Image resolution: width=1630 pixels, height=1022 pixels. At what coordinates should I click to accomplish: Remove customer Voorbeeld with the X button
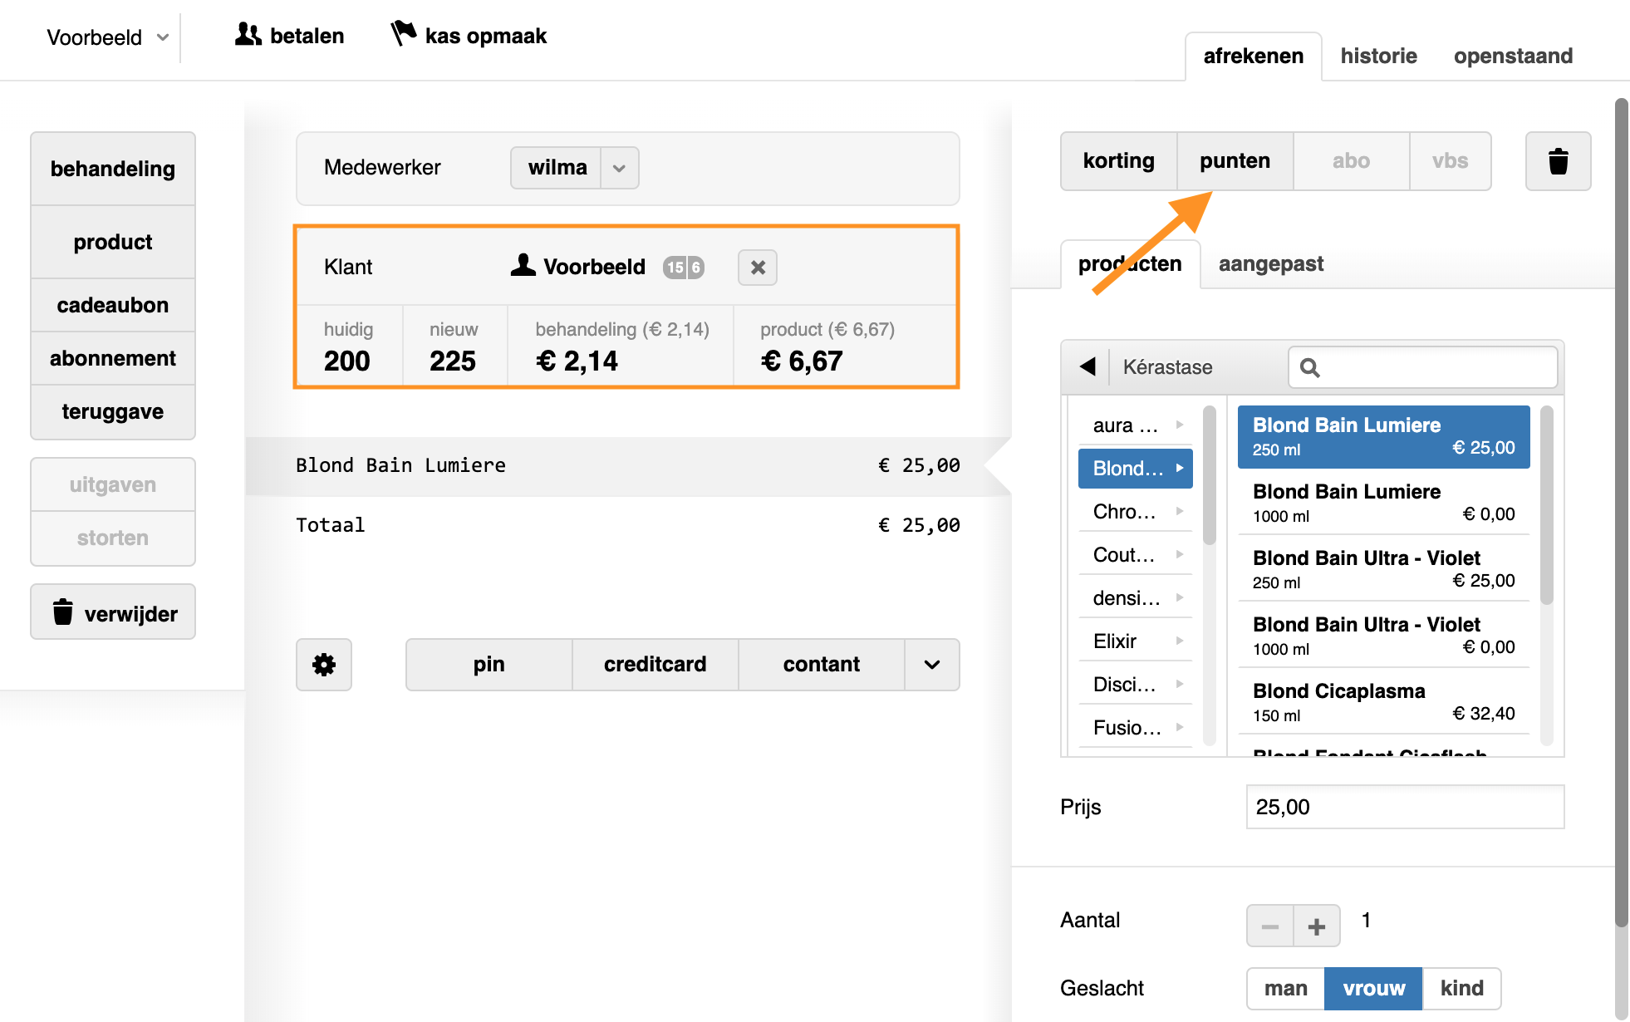point(758,268)
